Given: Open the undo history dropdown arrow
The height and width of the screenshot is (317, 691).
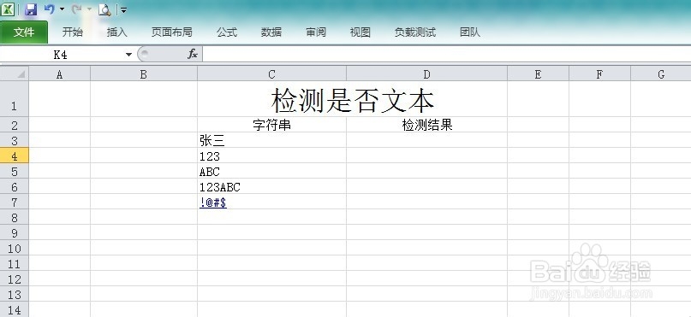Looking at the screenshot, I should [x=62, y=9].
